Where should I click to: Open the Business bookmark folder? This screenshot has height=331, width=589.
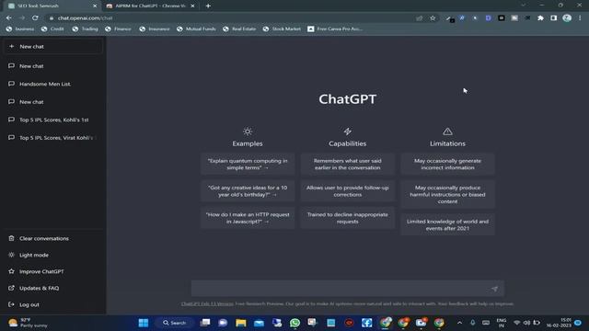pyautogui.click(x=20, y=29)
